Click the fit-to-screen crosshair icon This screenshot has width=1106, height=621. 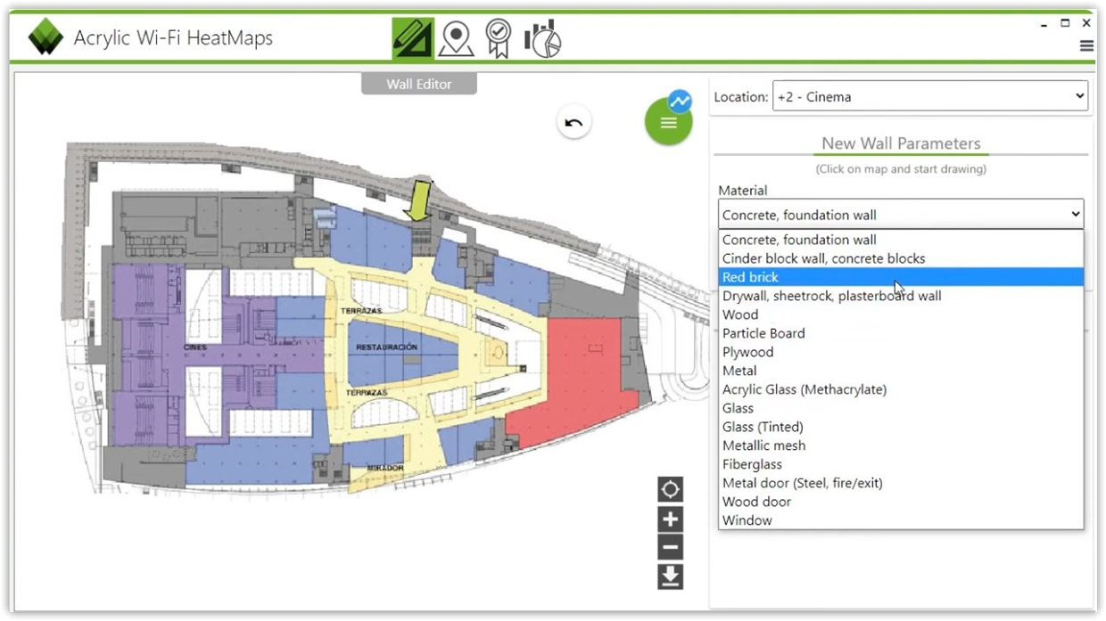pyautogui.click(x=670, y=488)
